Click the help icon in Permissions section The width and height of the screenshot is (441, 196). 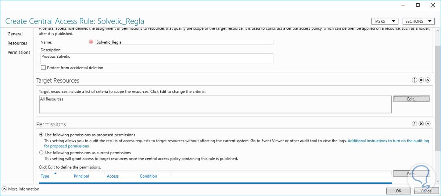[x=415, y=124]
